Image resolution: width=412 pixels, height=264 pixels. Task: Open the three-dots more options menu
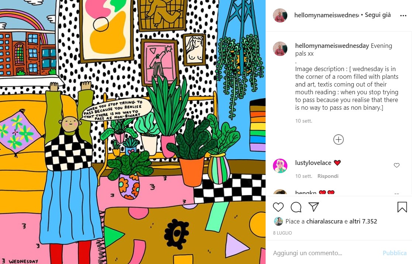point(403,16)
